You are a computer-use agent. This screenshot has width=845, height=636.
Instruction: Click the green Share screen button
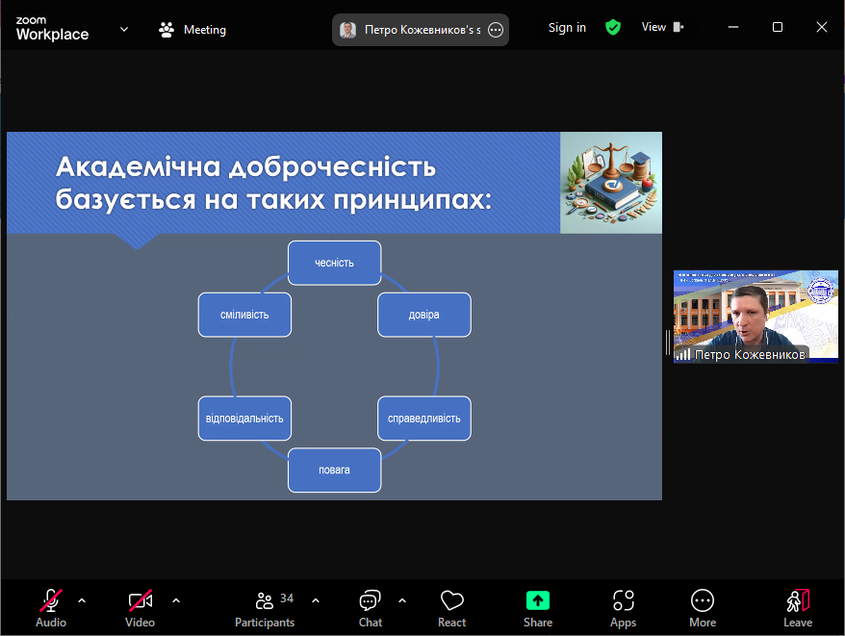point(537,607)
